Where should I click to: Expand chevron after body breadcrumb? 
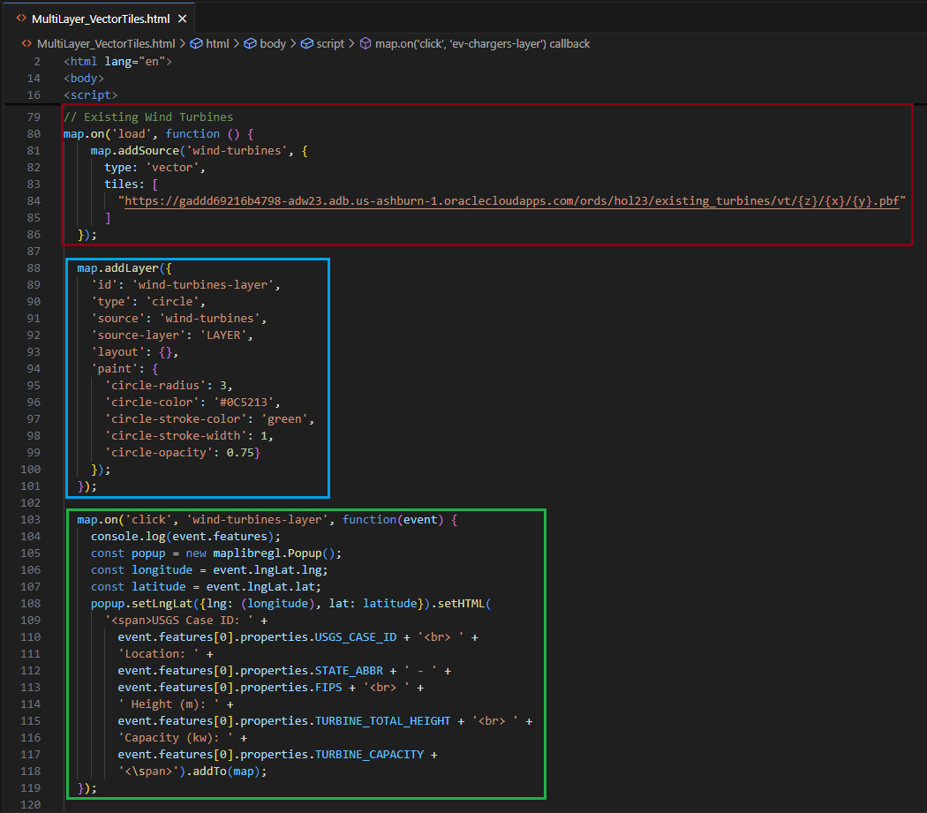[293, 44]
